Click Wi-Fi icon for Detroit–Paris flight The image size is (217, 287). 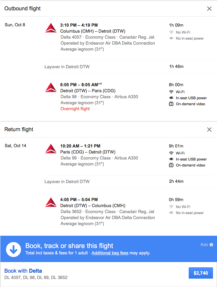coord(171,92)
